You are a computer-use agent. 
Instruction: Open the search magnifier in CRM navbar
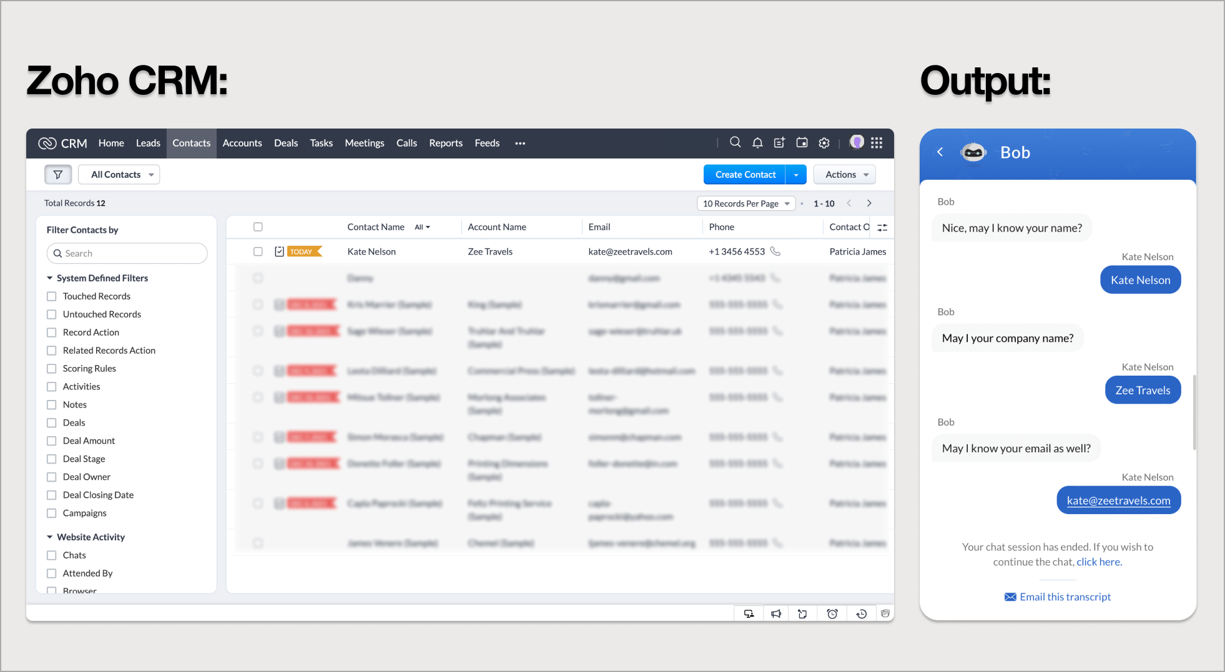point(735,142)
